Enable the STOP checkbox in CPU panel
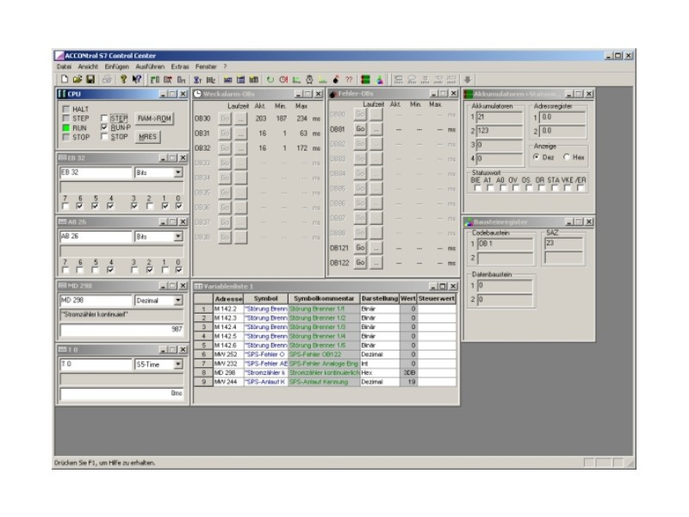Image resolution: width=689 pixels, height=517 pixels. (105, 136)
